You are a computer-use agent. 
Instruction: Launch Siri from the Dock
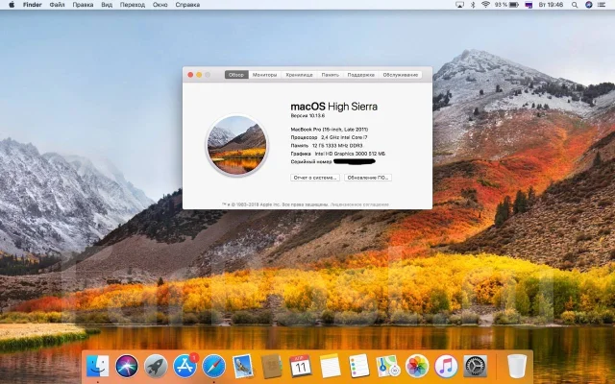click(127, 366)
